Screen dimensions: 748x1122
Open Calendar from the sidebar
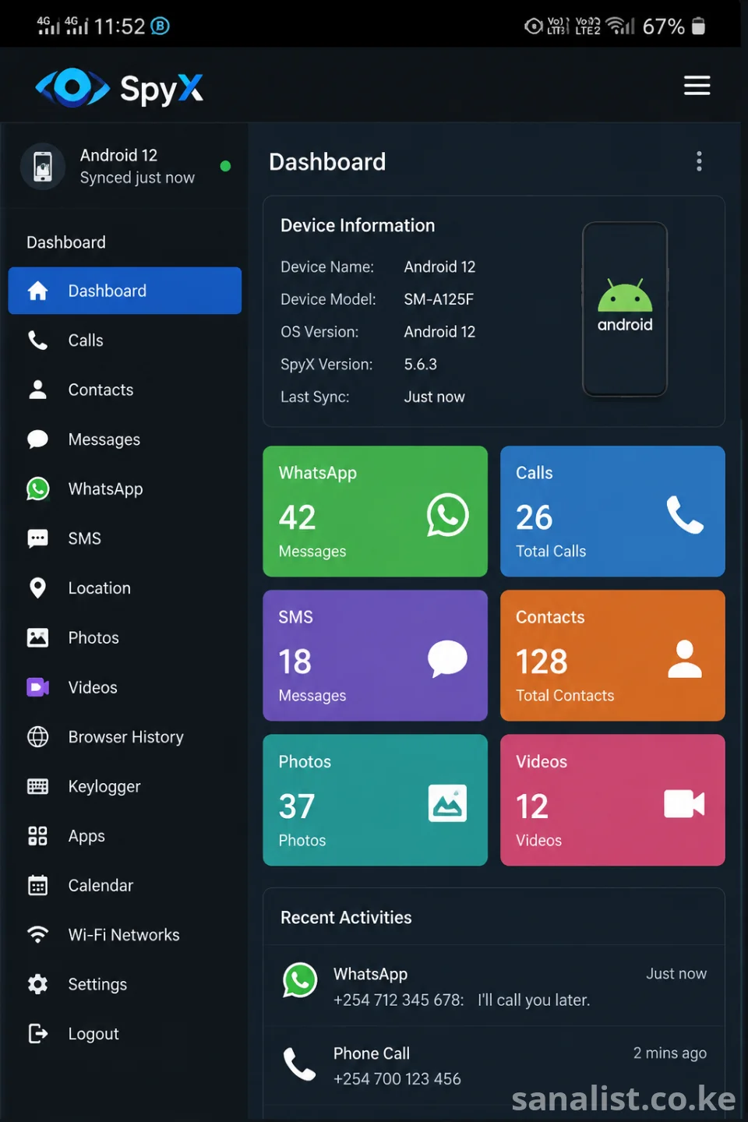(x=125, y=885)
